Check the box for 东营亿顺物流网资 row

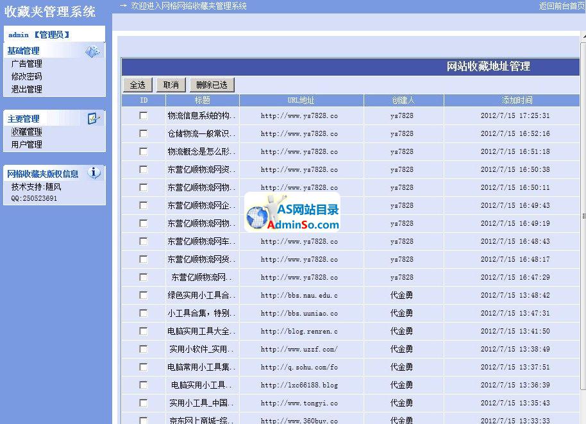coord(144,169)
